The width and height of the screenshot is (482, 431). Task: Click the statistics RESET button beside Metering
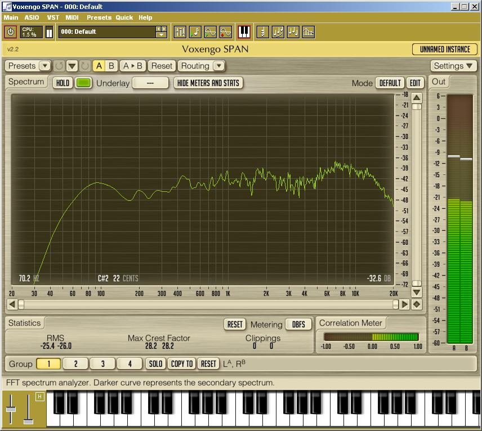coord(235,324)
